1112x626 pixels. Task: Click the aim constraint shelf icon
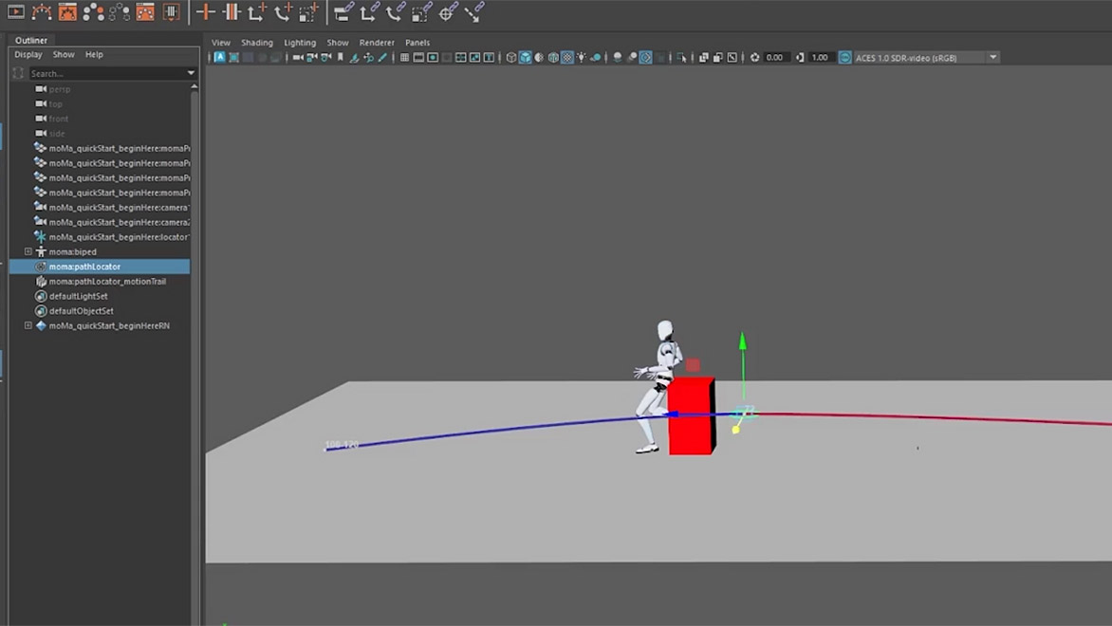click(x=448, y=11)
